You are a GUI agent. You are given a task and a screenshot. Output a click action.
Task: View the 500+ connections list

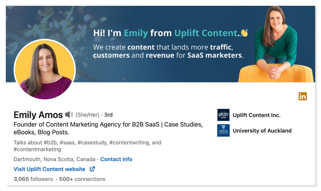[82, 179]
